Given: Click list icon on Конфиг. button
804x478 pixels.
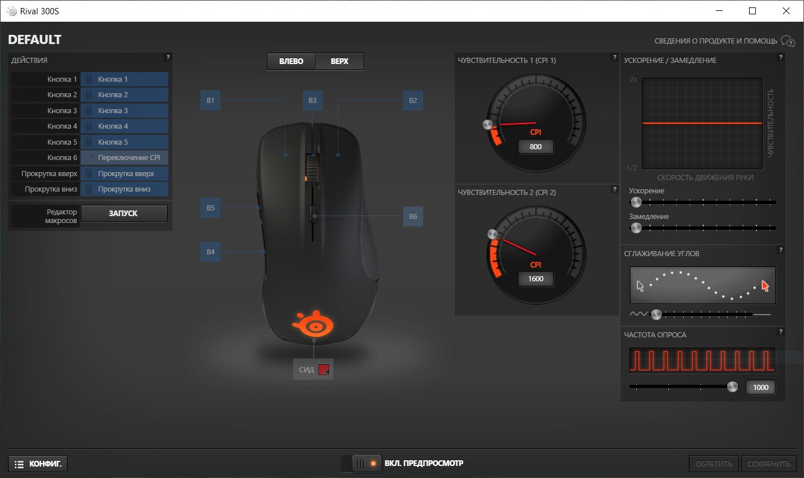Looking at the screenshot, I should 19,464.
